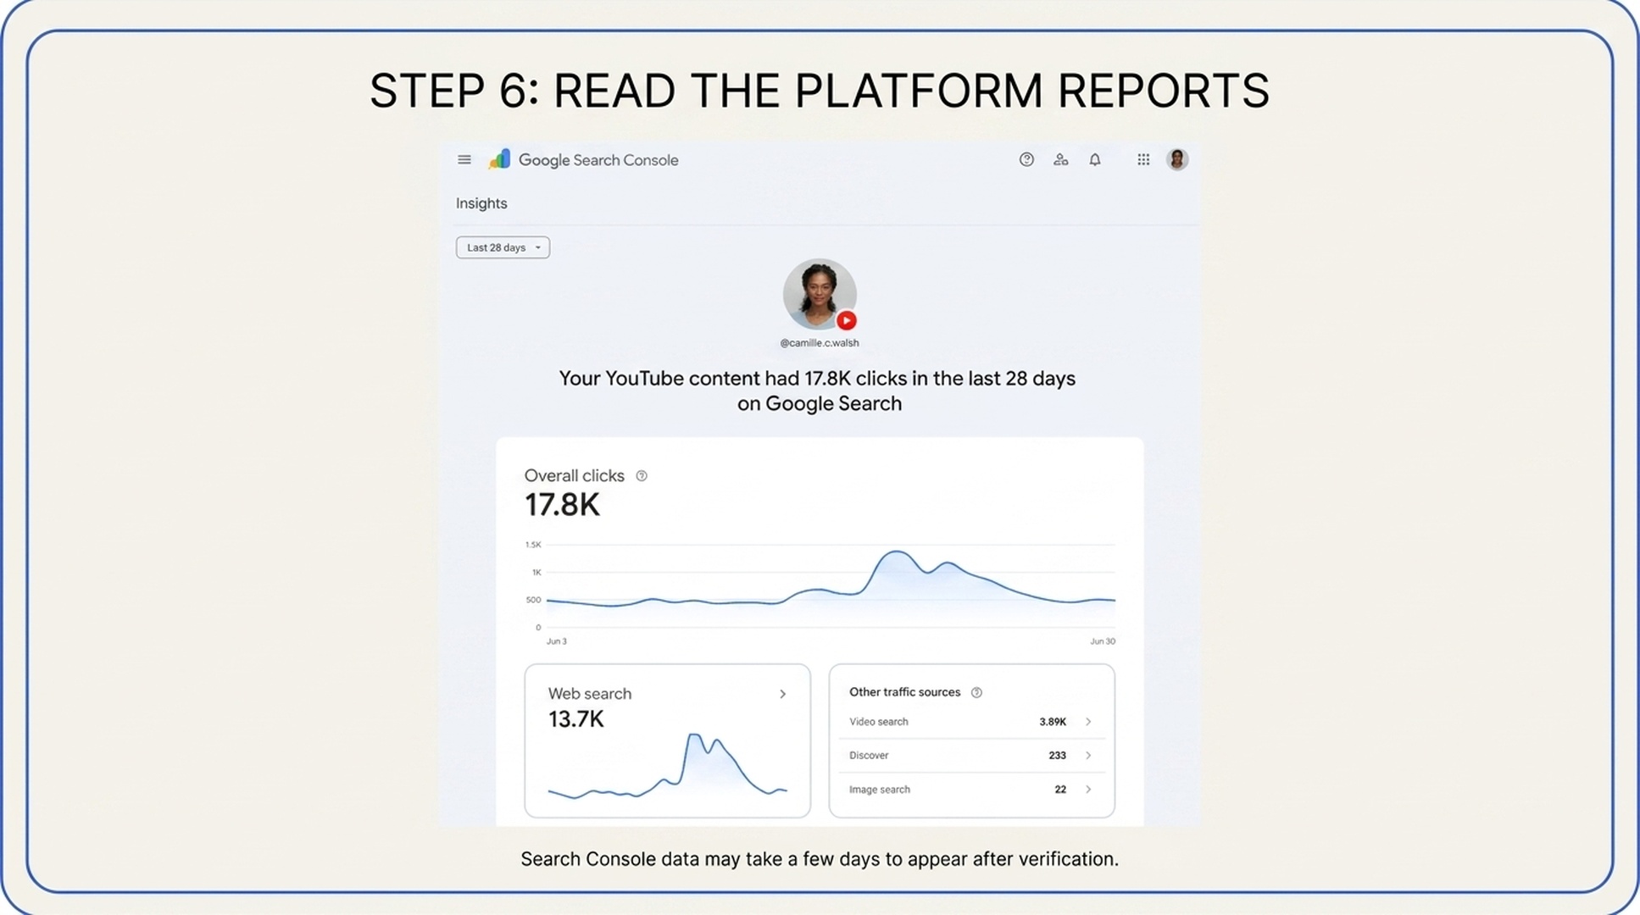Select the Insights page heading
This screenshot has width=1640, height=915.
pos(481,203)
